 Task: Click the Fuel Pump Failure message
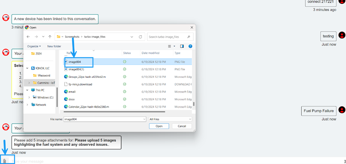[x=319, y=111]
